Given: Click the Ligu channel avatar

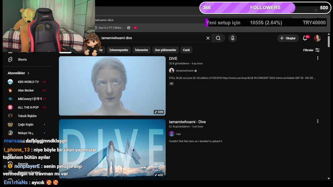Looking at the screenshot, I should pyautogui.click(x=171, y=134).
